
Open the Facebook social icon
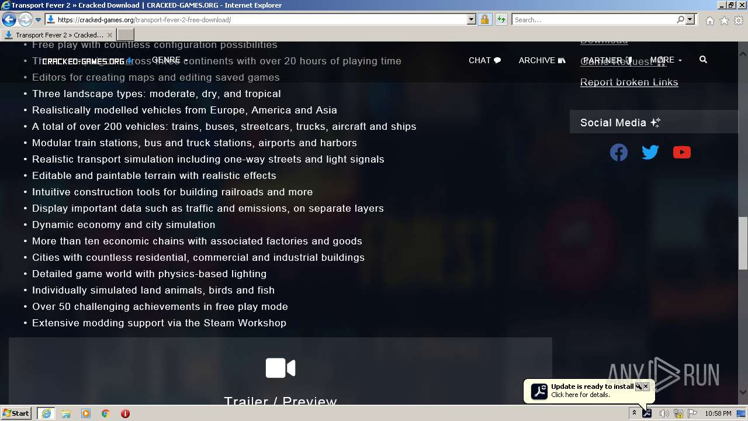619,153
